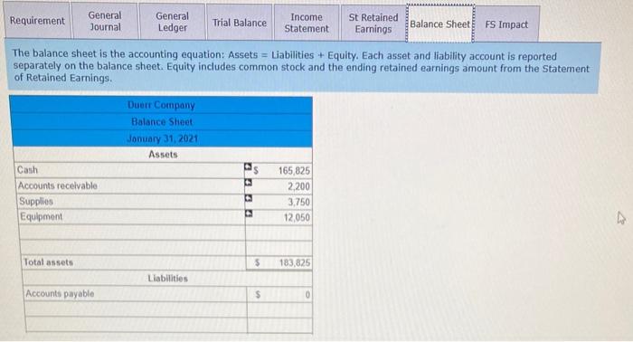Click the marker icon on Accounts receivable row
633x342 pixels.
pyautogui.click(x=249, y=183)
